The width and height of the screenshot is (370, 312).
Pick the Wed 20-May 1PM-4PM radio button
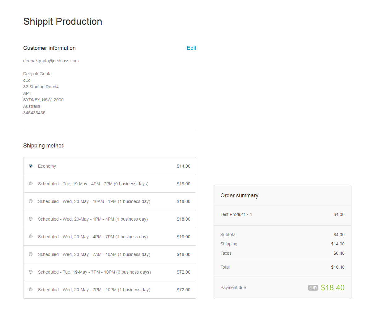click(31, 219)
